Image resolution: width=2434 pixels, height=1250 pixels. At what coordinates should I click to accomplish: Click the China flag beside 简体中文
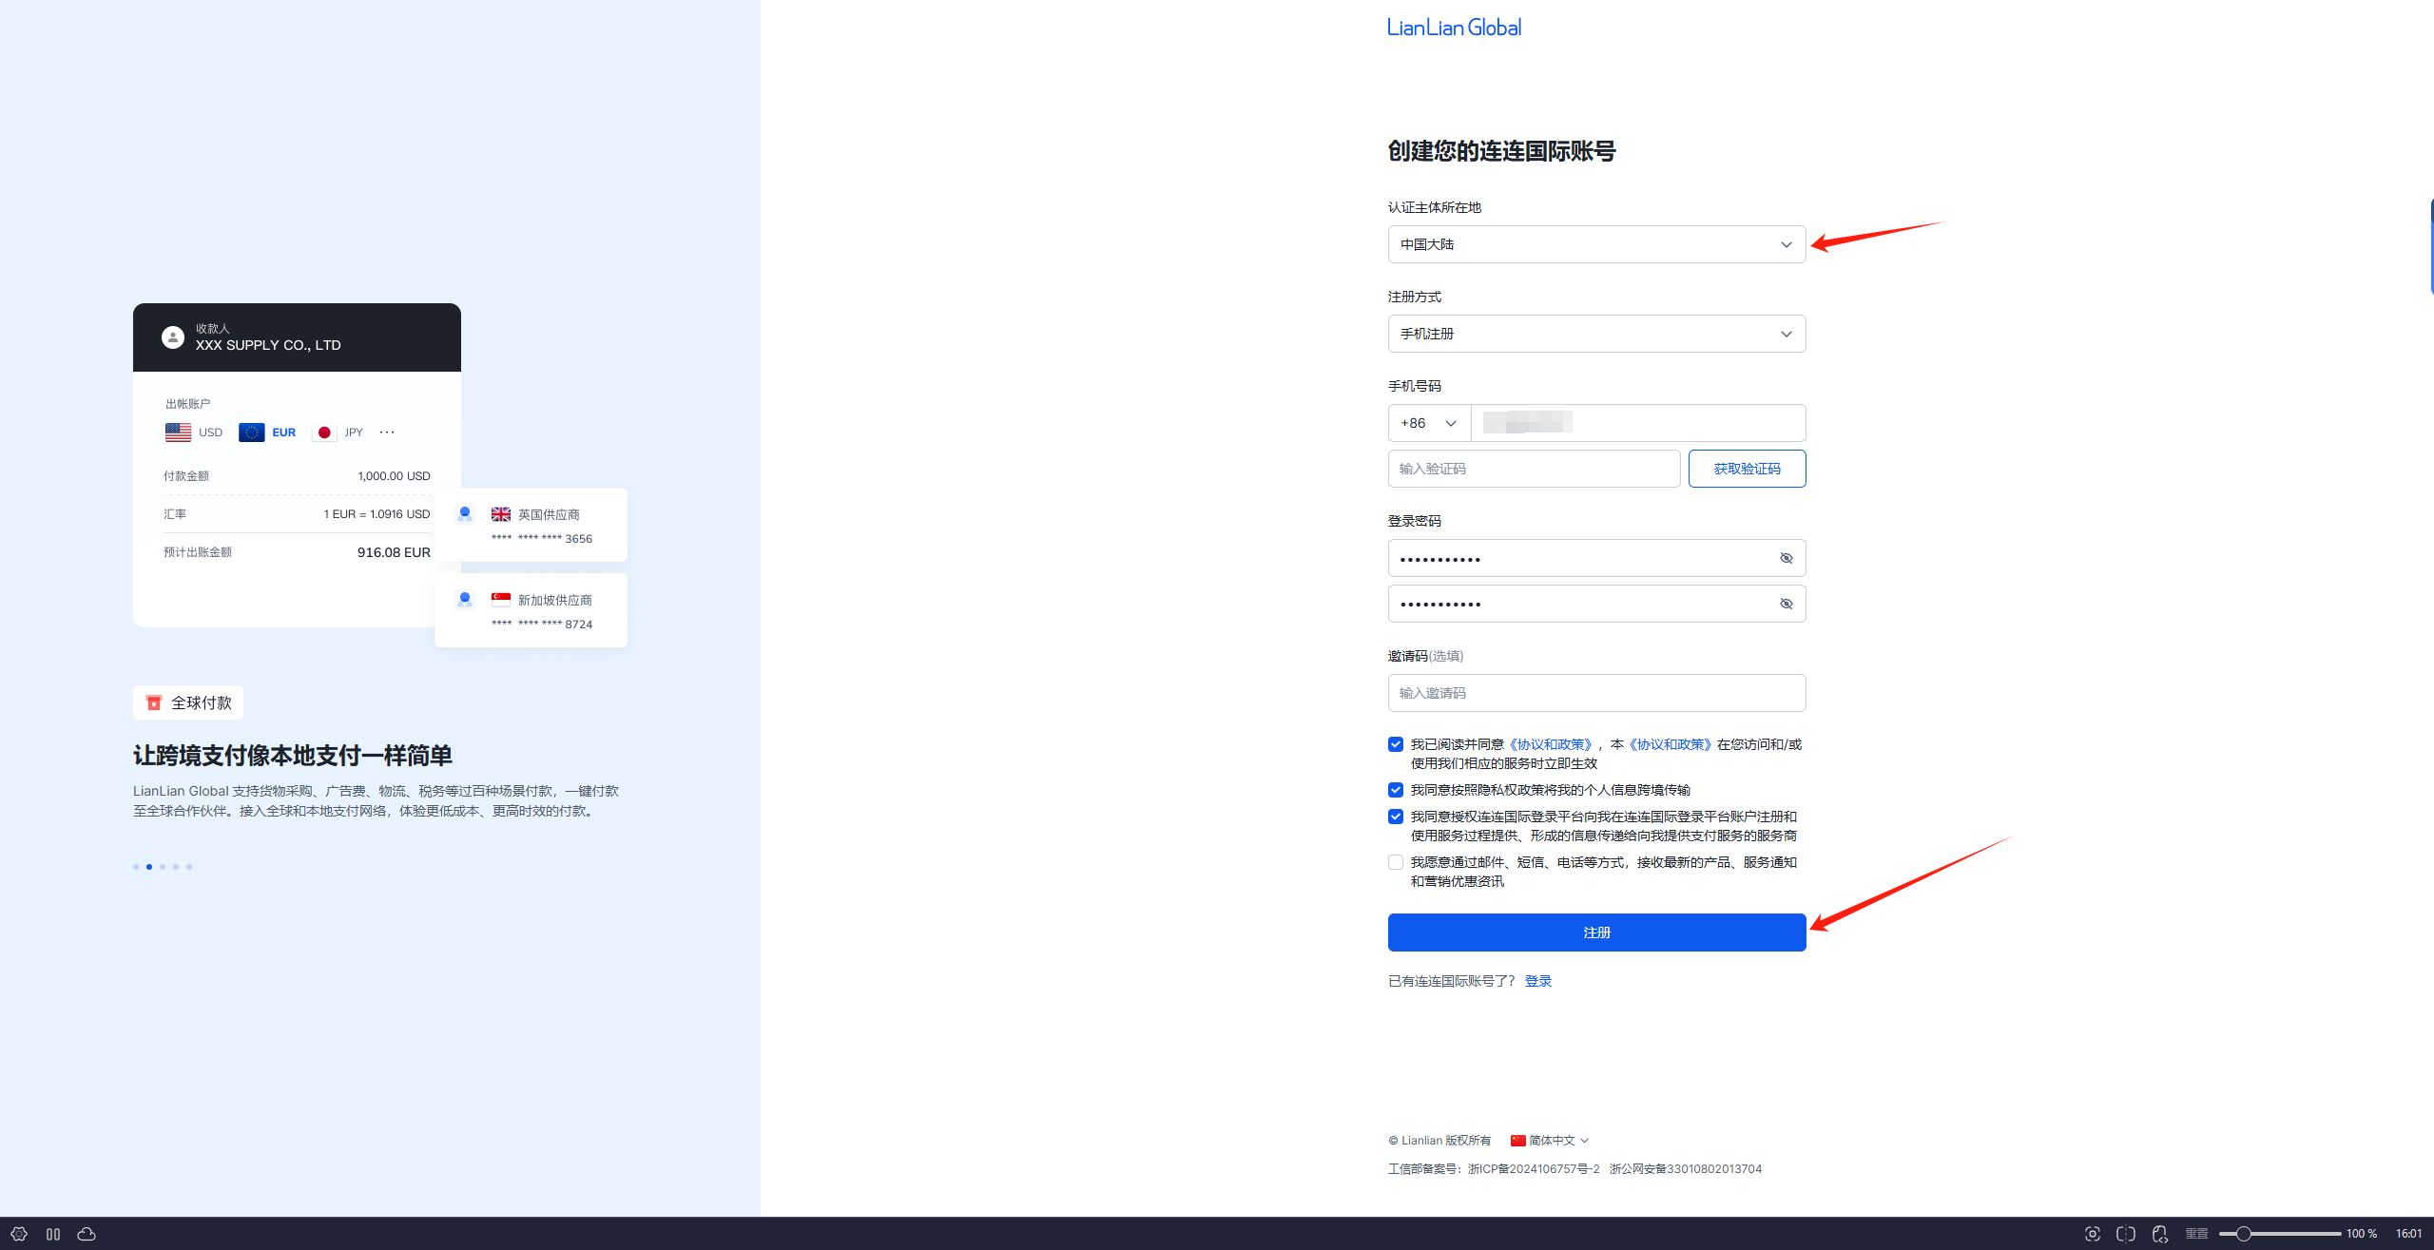coord(1518,1141)
